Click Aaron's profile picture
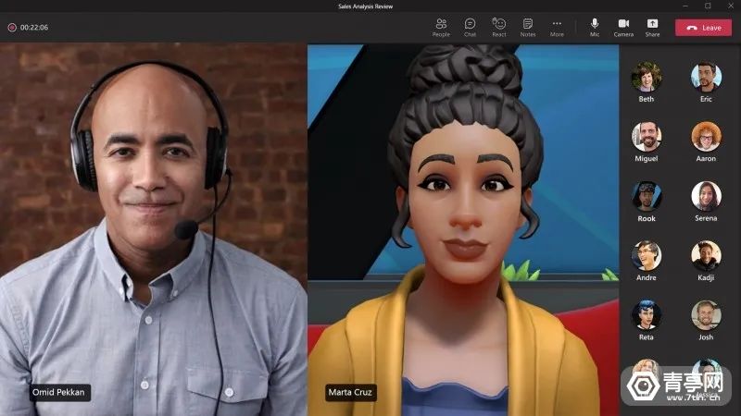 pos(706,136)
